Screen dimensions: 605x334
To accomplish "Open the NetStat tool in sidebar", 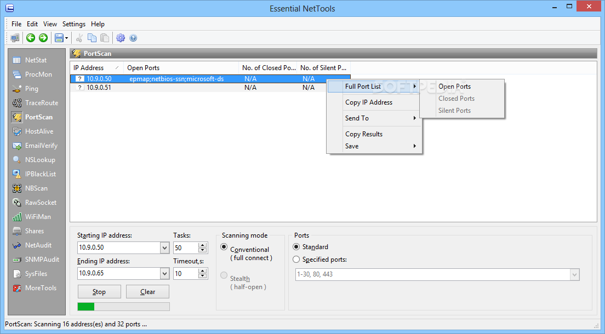I will 30,60.
